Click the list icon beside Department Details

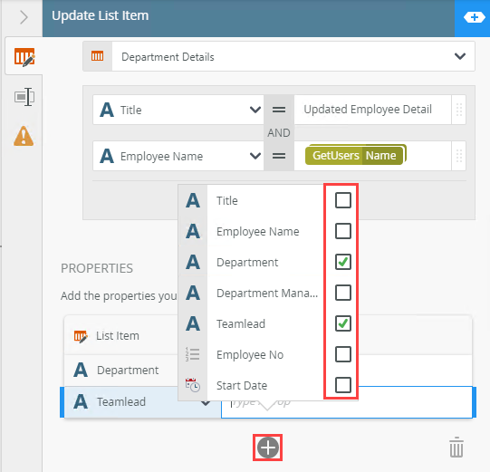point(97,56)
